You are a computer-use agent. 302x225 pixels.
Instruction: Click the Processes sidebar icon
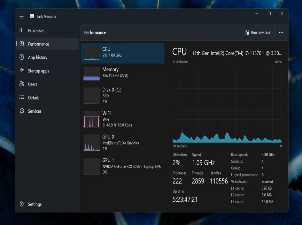[x=22, y=30]
